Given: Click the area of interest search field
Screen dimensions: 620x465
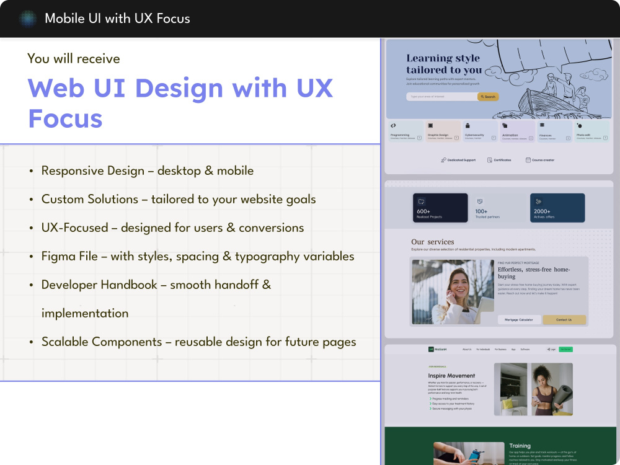Looking at the screenshot, I should (442, 97).
